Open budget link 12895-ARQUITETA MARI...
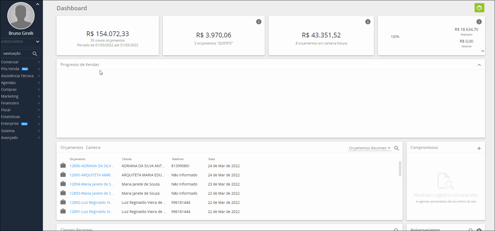Screen dimensions: 495x231 [92, 175]
